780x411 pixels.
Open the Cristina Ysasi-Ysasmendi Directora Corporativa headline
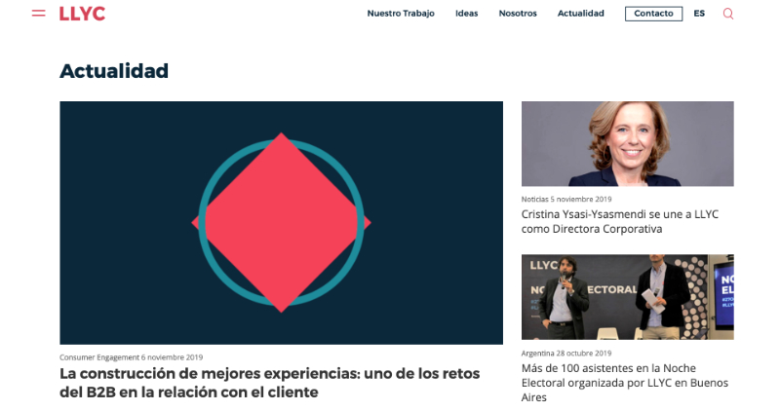[x=620, y=221]
